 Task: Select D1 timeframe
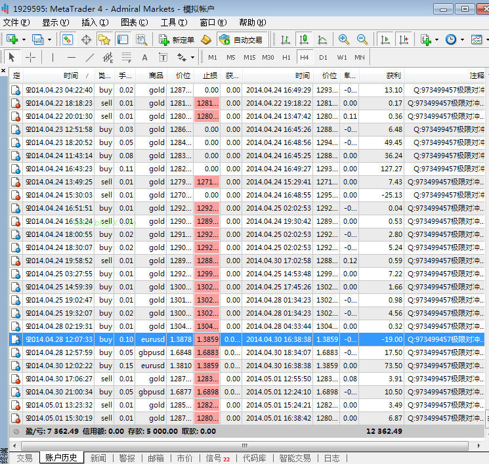coord(323,57)
